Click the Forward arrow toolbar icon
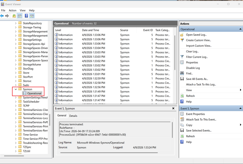The image size is (243, 164). click(x=7, y=16)
